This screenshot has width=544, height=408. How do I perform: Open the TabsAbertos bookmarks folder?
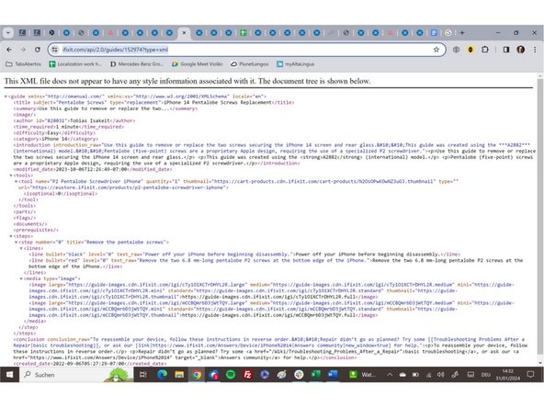pos(24,64)
